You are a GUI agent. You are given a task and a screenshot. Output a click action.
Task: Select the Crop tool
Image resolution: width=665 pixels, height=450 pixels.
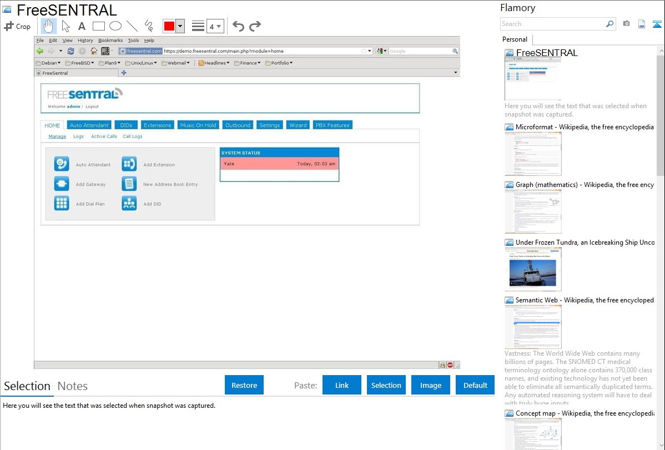pos(17,26)
